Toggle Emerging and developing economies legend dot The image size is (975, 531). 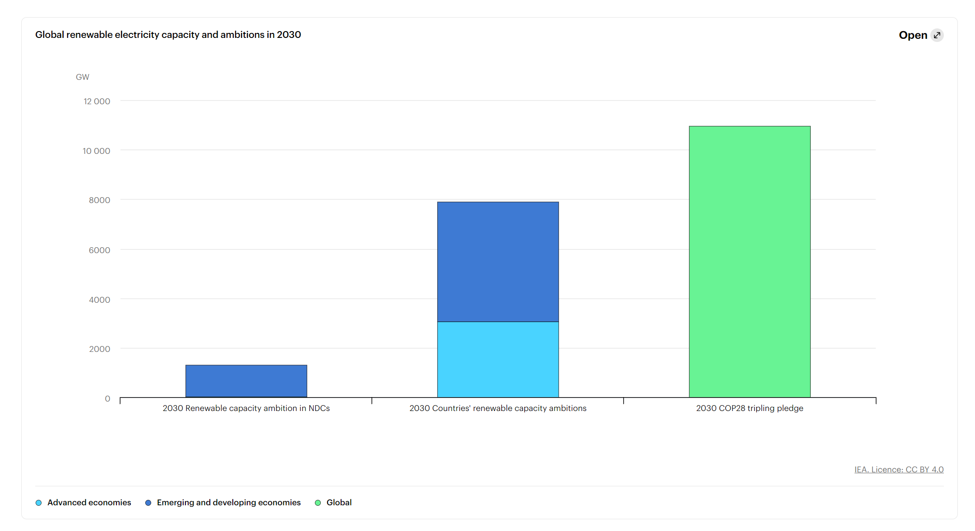(x=148, y=503)
